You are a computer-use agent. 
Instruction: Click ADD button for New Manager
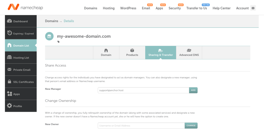click(x=193, y=90)
